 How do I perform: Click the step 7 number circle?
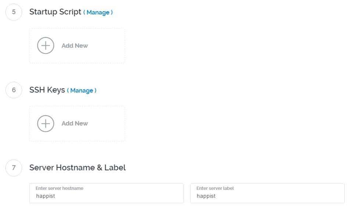pos(14,168)
